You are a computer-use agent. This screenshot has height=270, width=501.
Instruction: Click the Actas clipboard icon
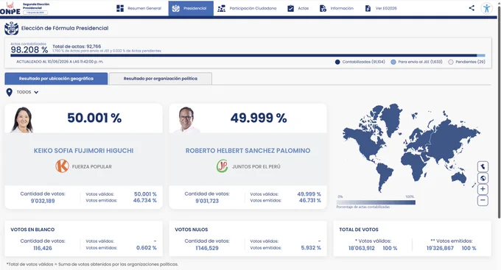pyautogui.click(x=290, y=8)
